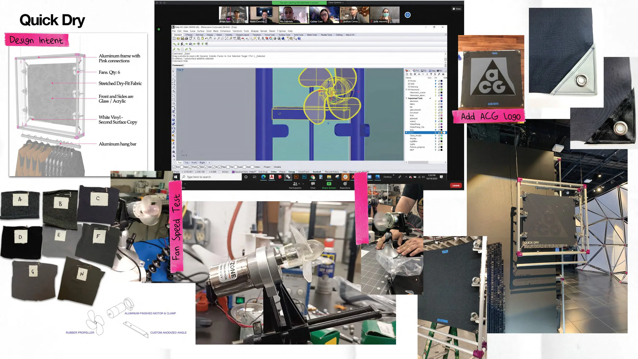Open Zoom View Options dropdown
638x359 pixels.
pos(336,3)
